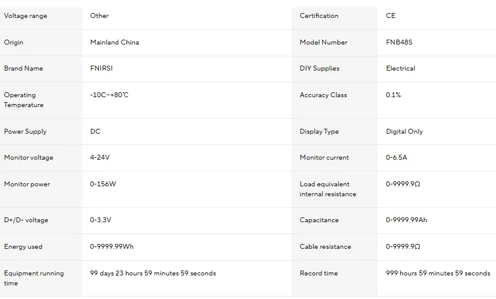Viewport: 496px width, 299px height.
Task: Click the Voltage range label
Action: 25,16
